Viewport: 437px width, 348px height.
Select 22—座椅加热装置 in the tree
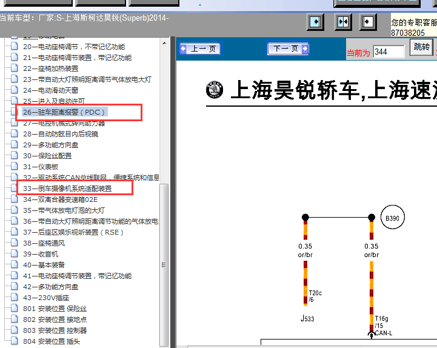pos(50,69)
